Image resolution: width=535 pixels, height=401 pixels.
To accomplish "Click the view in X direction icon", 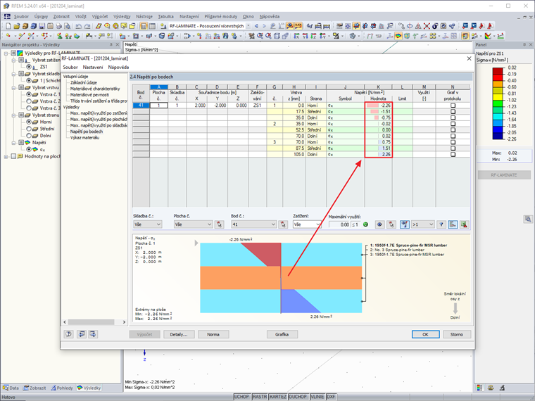I will (296, 36).
